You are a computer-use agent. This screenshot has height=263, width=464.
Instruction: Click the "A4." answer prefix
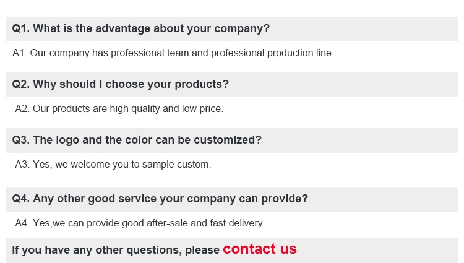22,223
